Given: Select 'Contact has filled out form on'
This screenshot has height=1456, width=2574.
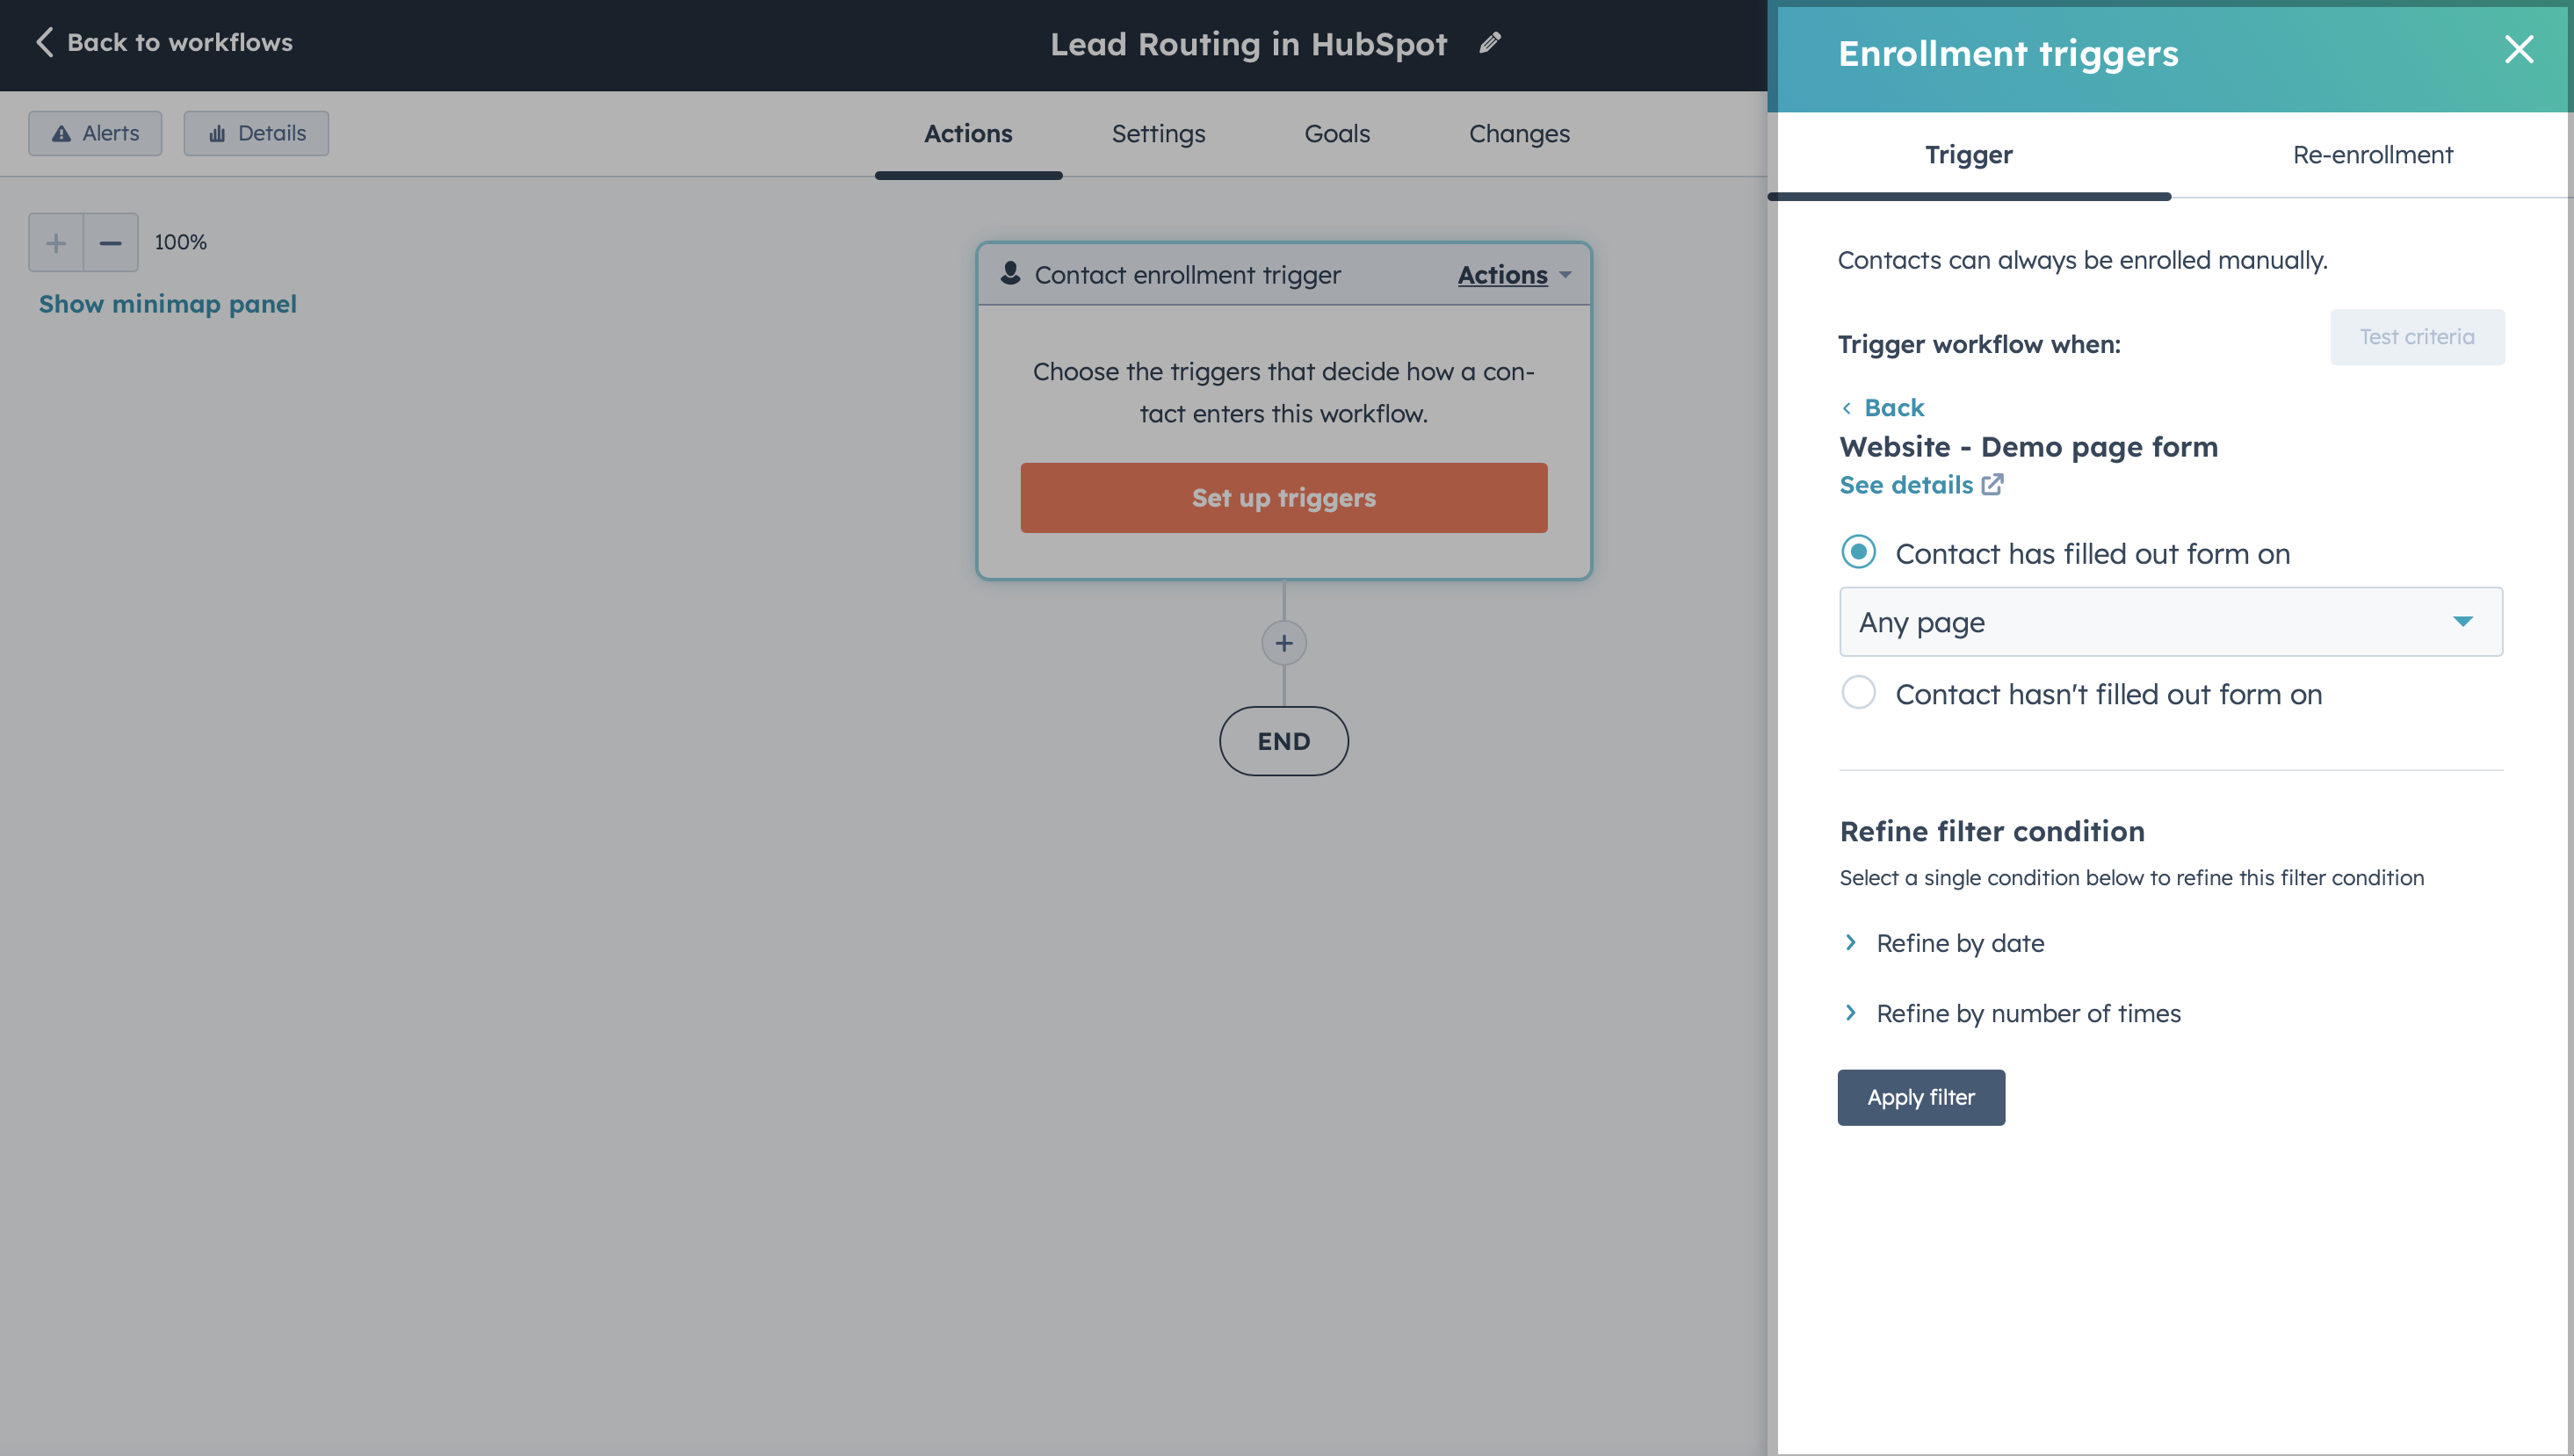Looking at the screenshot, I should (1859, 552).
